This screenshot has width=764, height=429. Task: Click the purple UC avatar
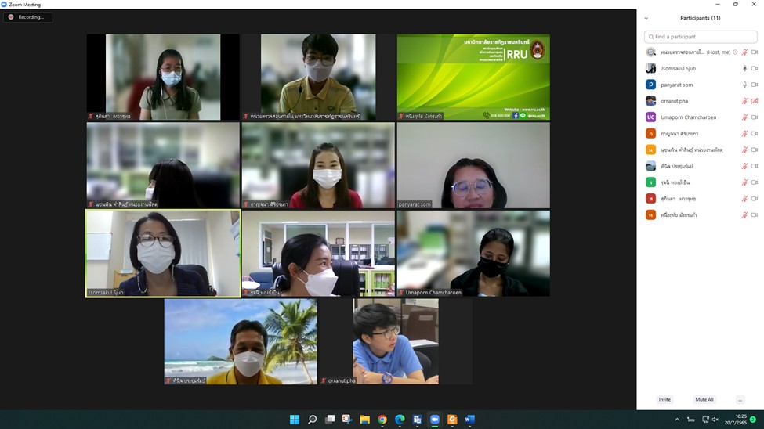[x=650, y=117]
